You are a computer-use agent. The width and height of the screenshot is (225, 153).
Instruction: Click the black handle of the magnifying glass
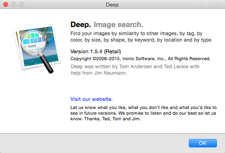pyautogui.click(x=46, y=63)
